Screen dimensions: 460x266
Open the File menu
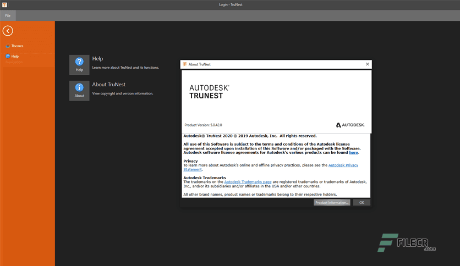(x=8, y=15)
